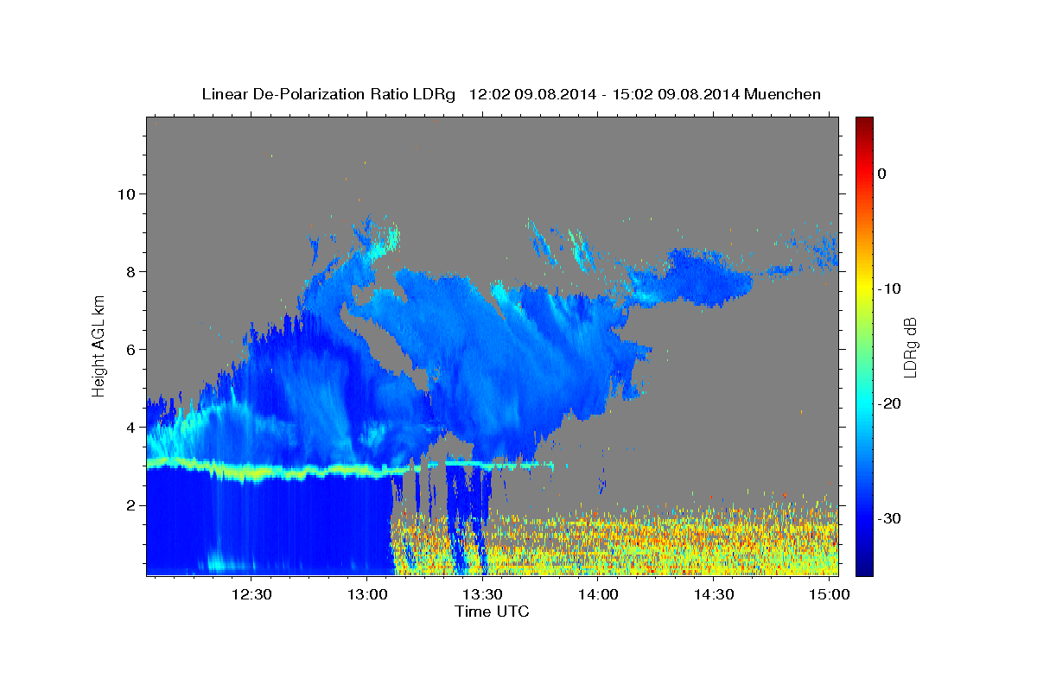Select the height axis label '10'
The height and width of the screenshot is (691, 1037).
point(125,193)
